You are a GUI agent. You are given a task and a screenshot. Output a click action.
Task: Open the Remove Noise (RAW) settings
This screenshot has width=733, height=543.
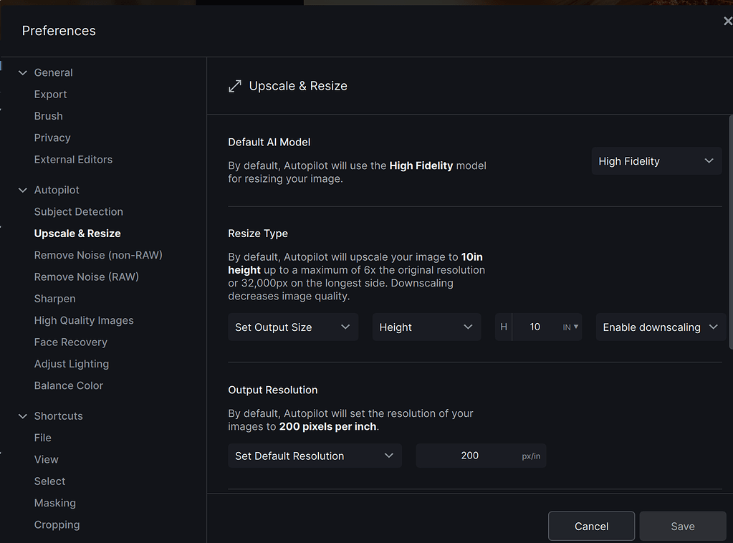click(86, 277)
